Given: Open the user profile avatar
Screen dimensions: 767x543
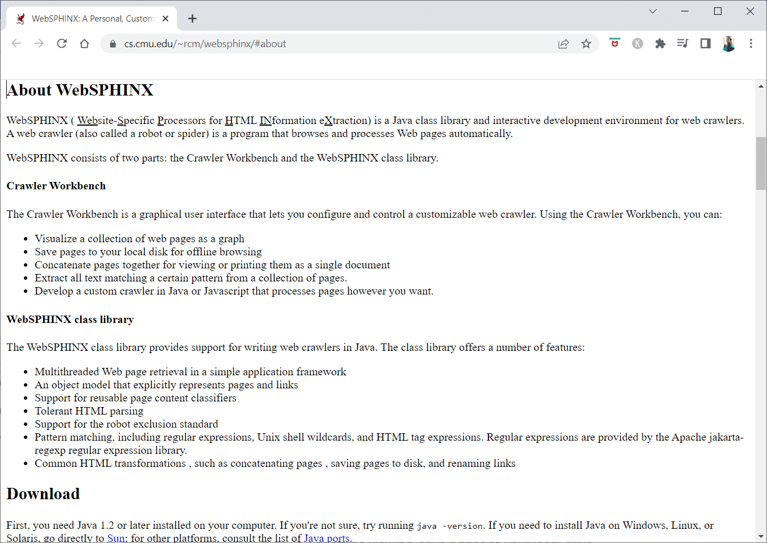Looking at the screenshot, I should click(x=728, y=44).
